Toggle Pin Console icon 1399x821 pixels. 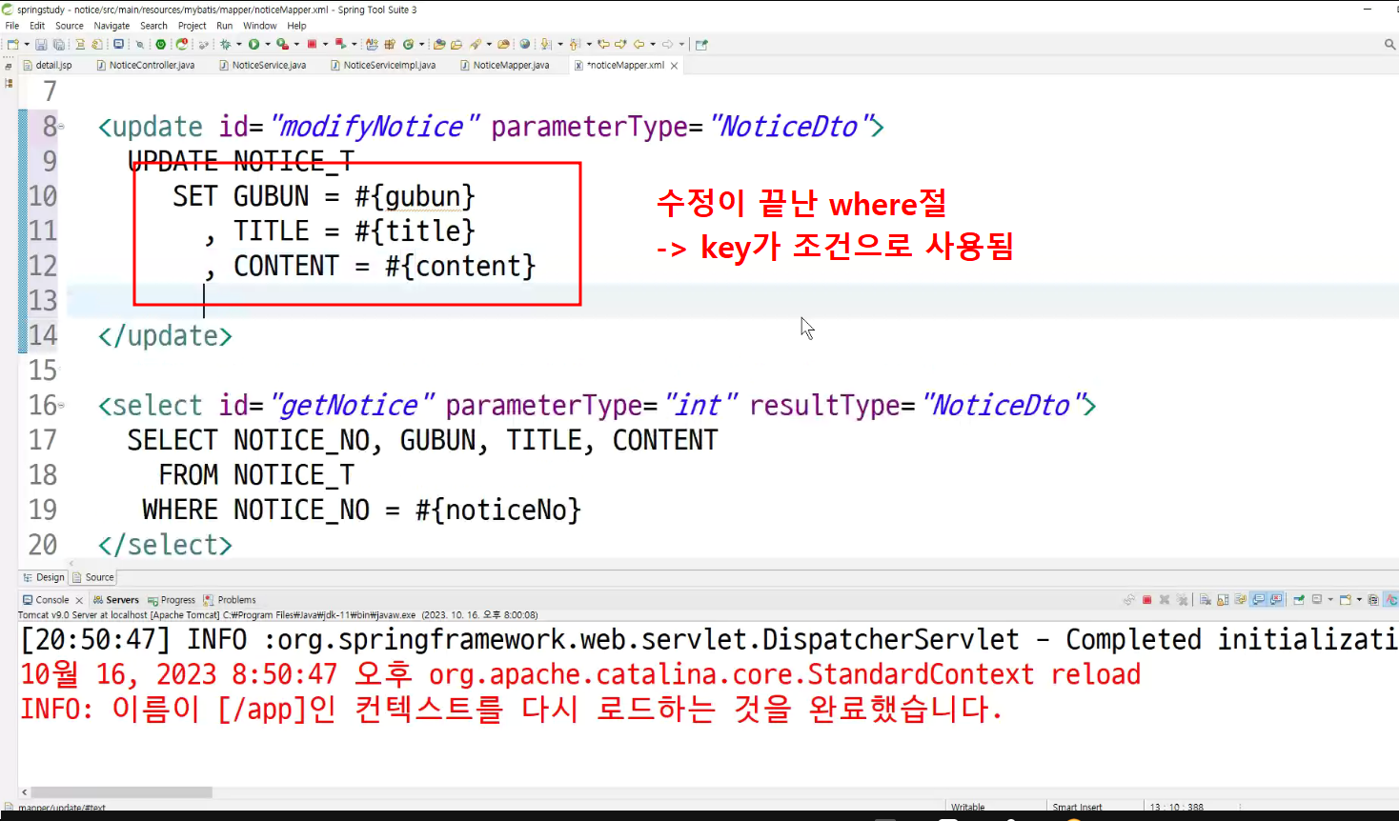[x=1298, y=600]
